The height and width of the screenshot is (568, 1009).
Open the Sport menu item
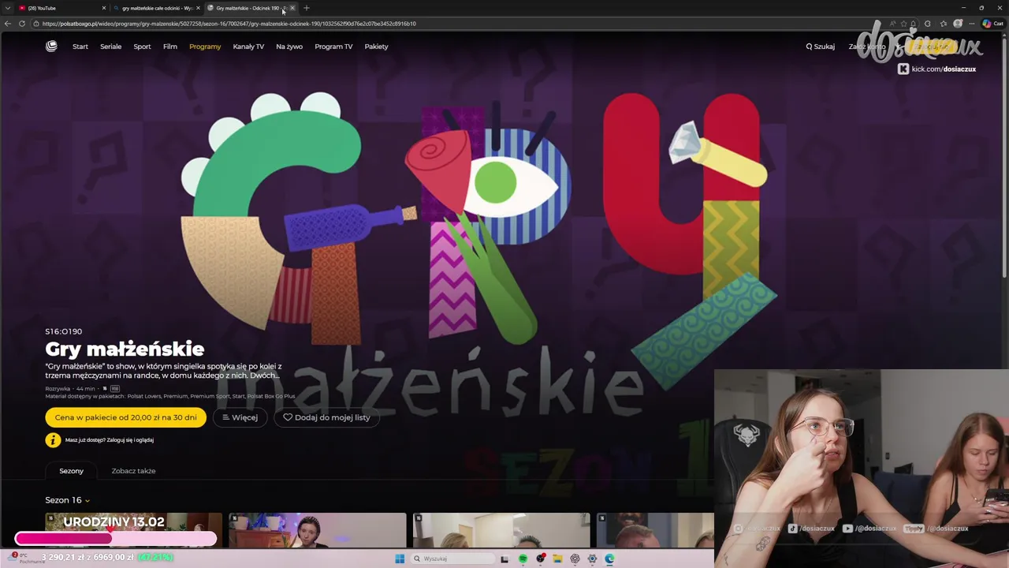click(x=142, y=47)
